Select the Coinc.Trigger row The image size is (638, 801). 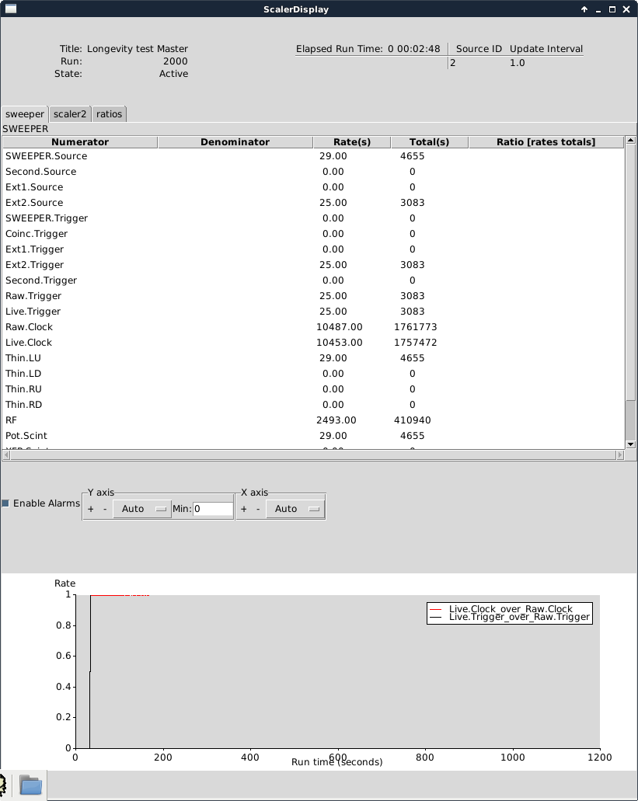[x=314, y=233]
